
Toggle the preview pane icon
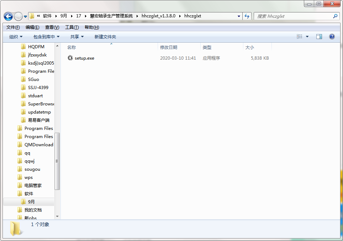click(x=319, y=37)
